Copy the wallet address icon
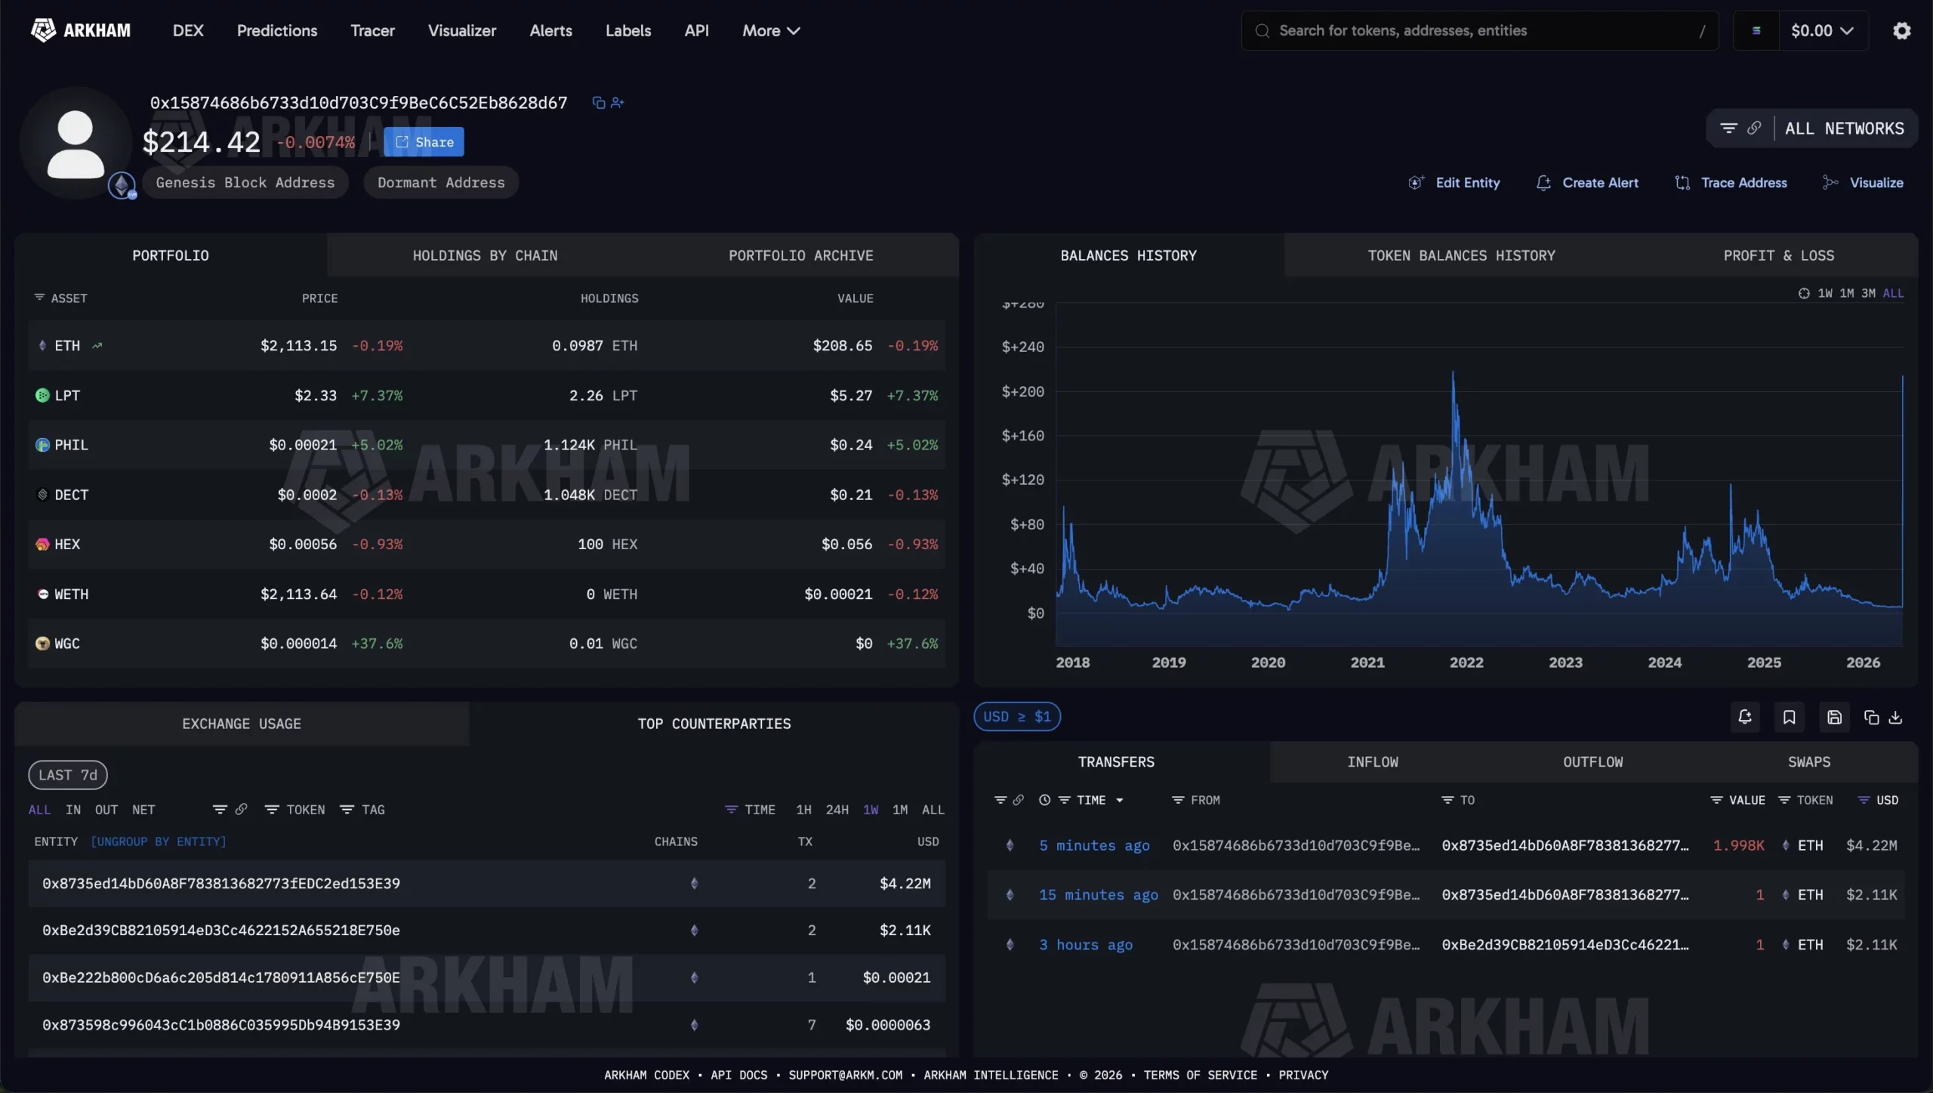The image size is (1933, 1093). [x=599, y=103]
